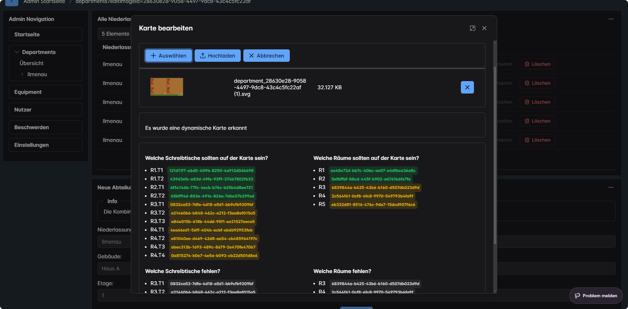
Task: Click desk ID tag R3.T1 under Welche Schreibtische fehlen
Action: click(x=212, y=283)
